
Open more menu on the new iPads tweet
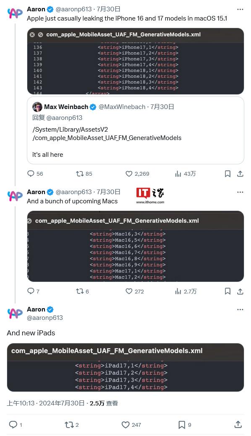tap(240, 309)
